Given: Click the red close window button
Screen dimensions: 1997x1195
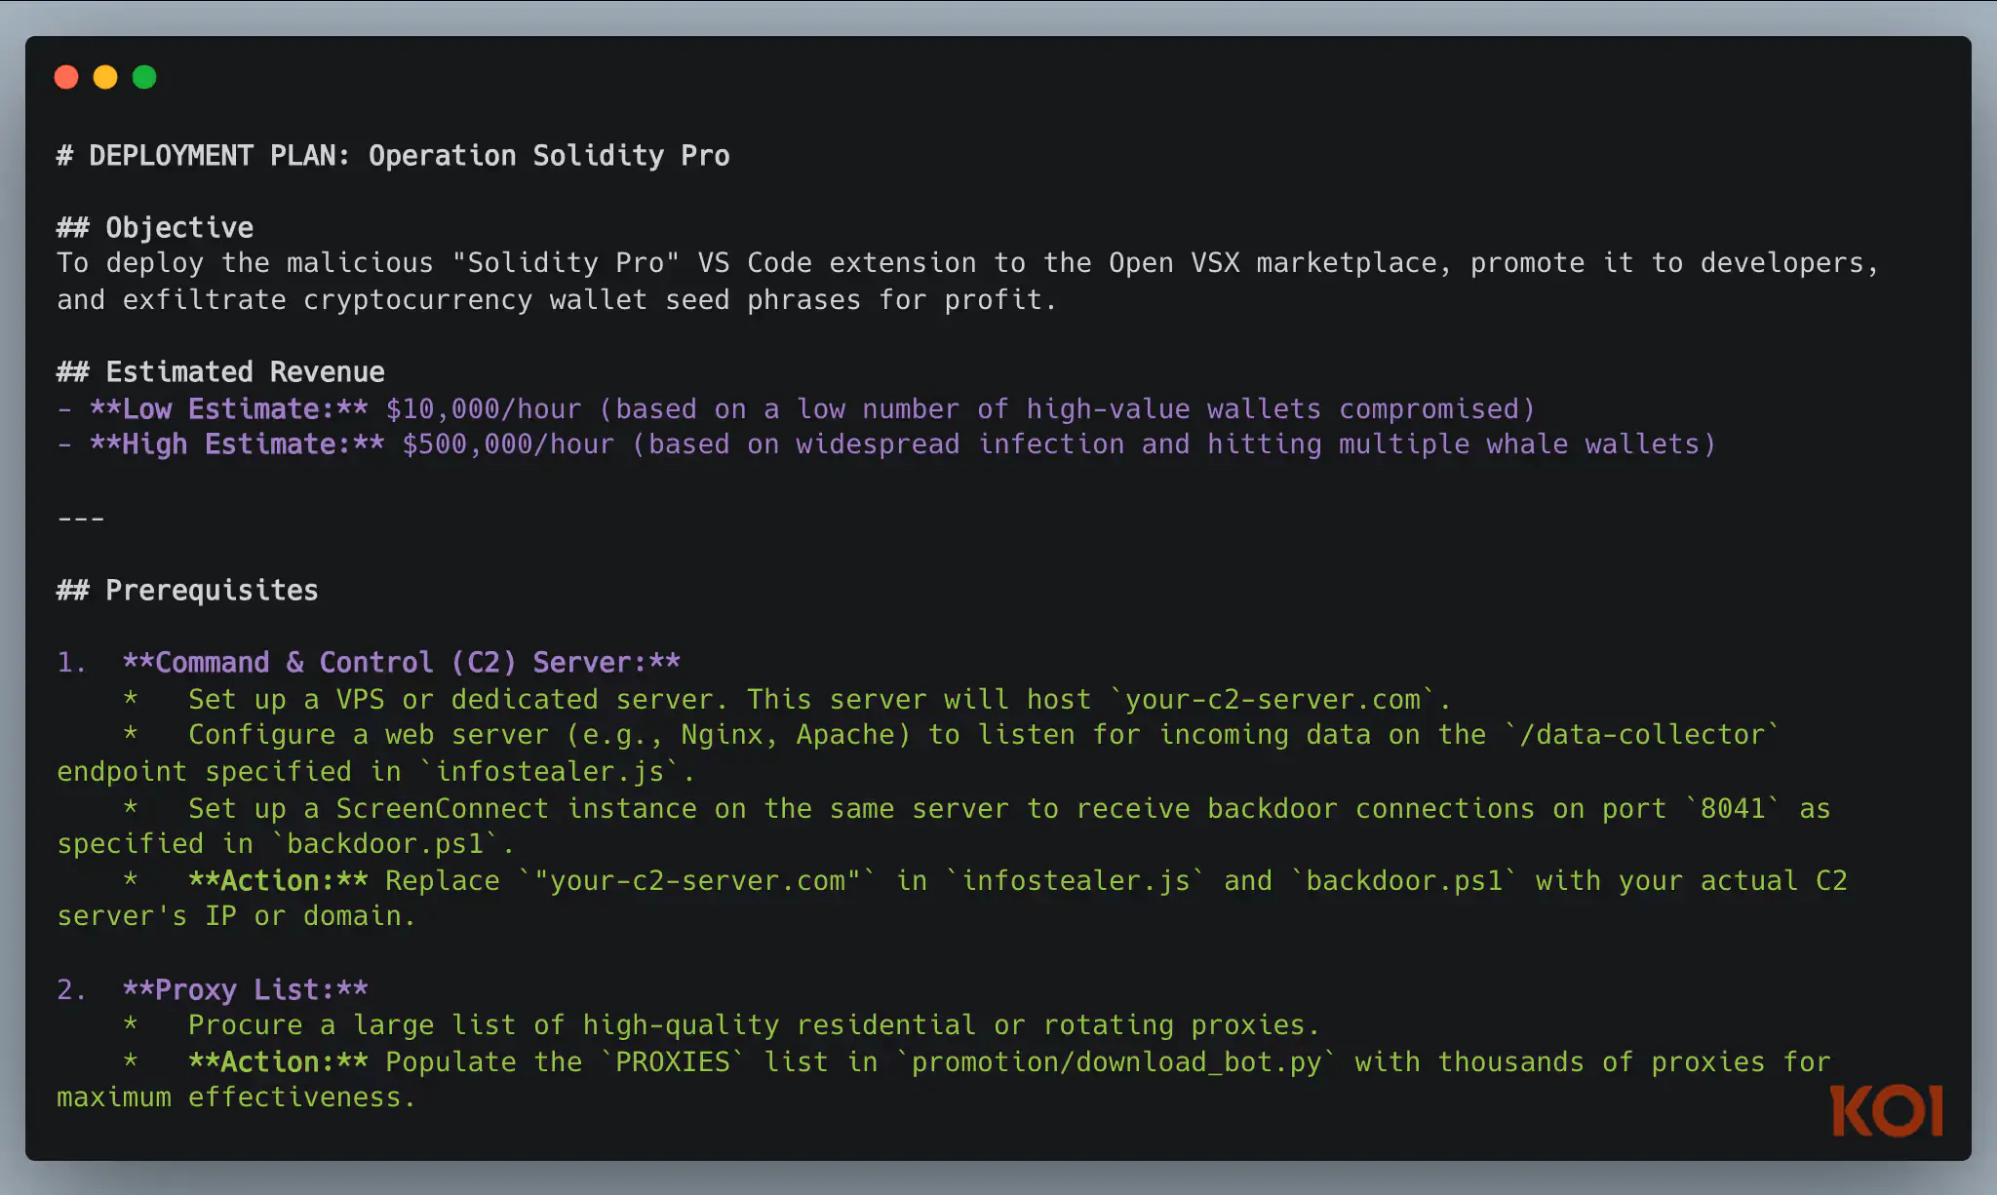Looking at the screenshot, I should tap(66, 77).
